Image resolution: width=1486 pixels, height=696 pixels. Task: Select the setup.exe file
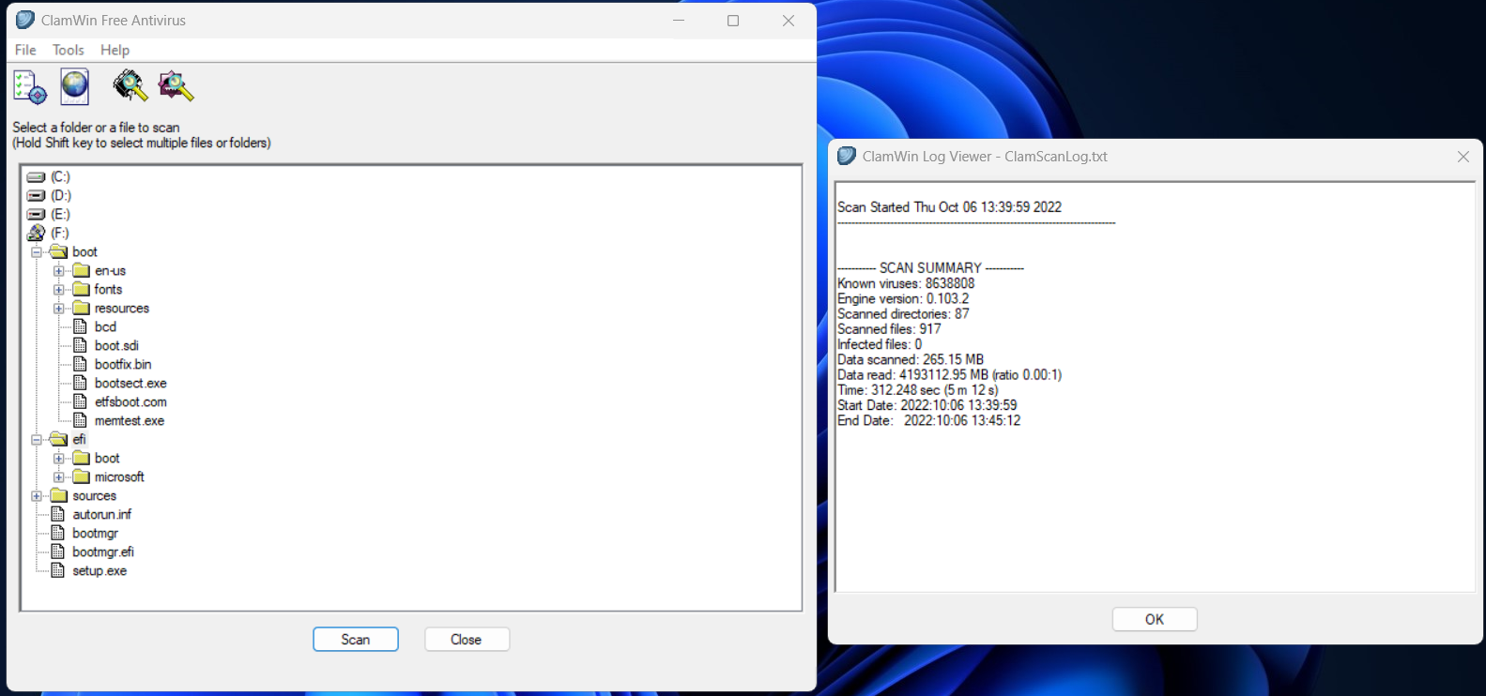[100, 570]
